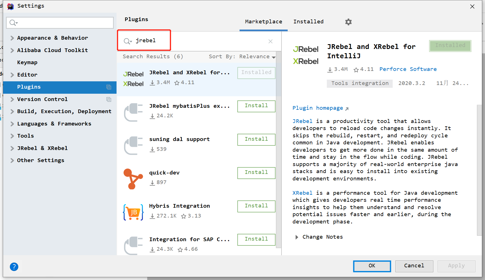Expand Languages & Frameworks node

[12, 124]
